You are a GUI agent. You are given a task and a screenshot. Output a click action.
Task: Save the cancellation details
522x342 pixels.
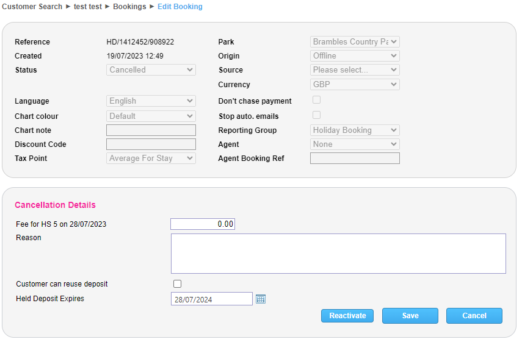[x=410, y=316]
